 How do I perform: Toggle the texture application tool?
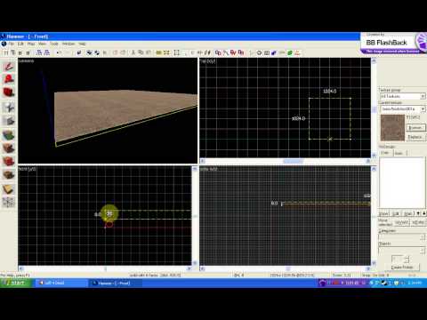coord(9,135)
